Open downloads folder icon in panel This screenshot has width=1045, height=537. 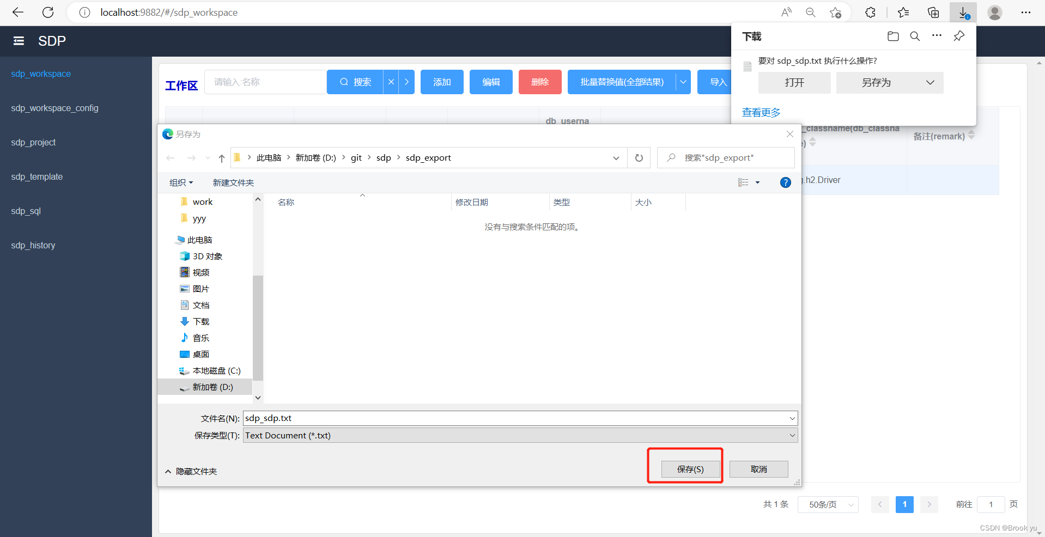[893, 36]
